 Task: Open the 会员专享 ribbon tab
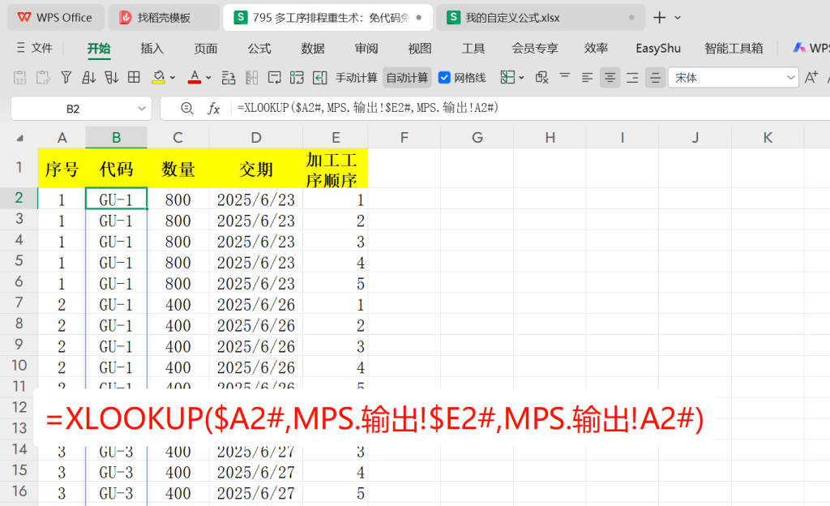tap(535, 48)
